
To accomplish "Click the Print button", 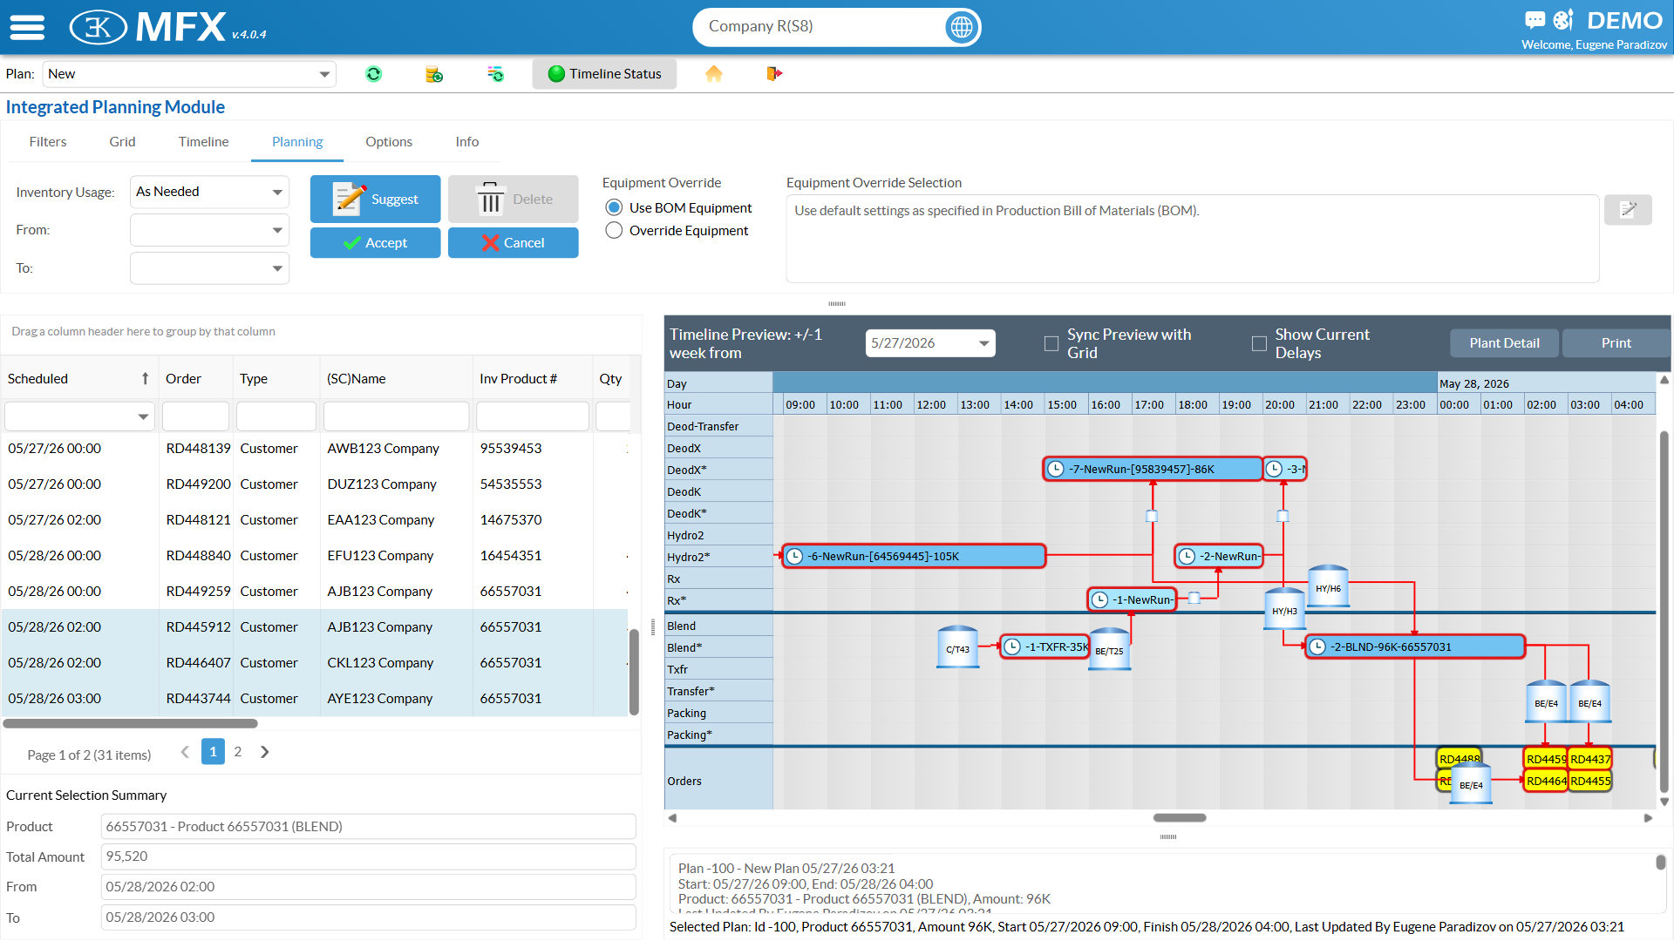I will point(1616,343).
